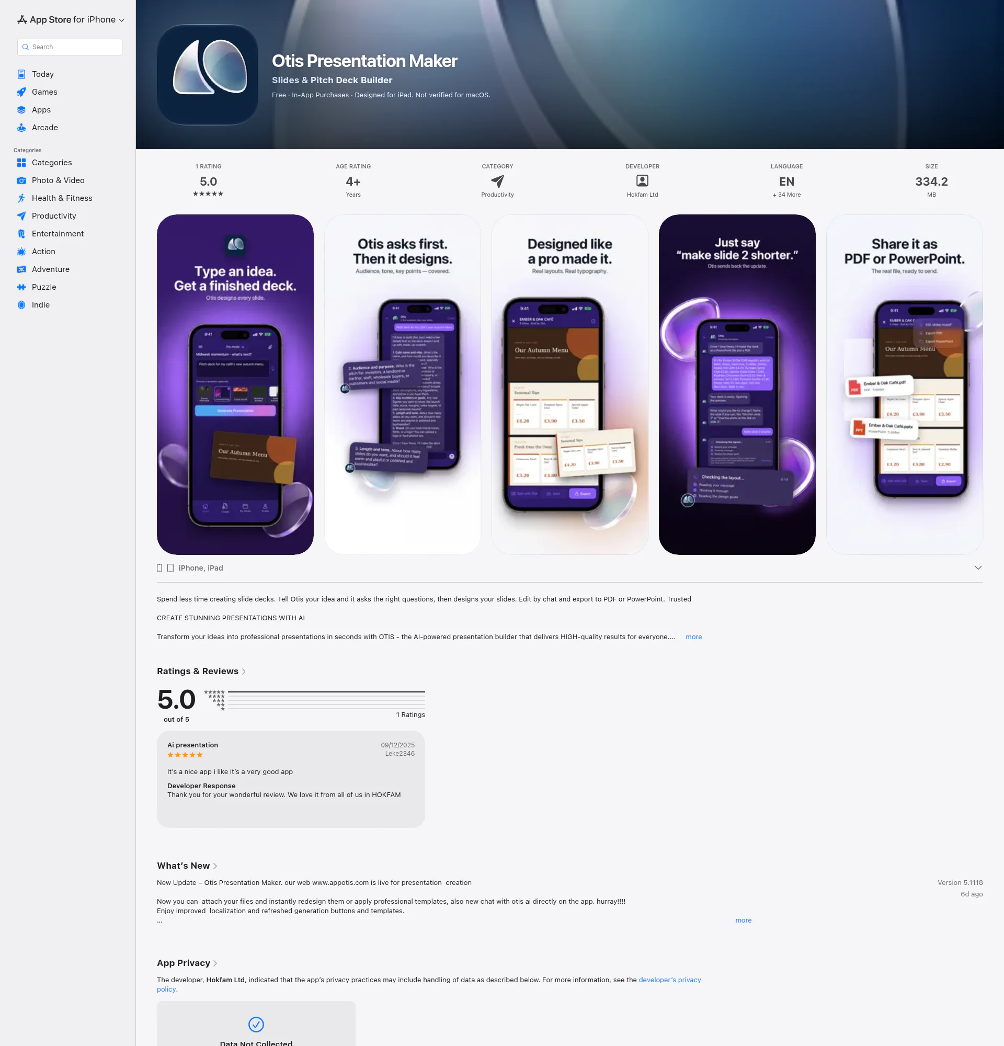Open the developer's privacy policy link

(669, 980)
